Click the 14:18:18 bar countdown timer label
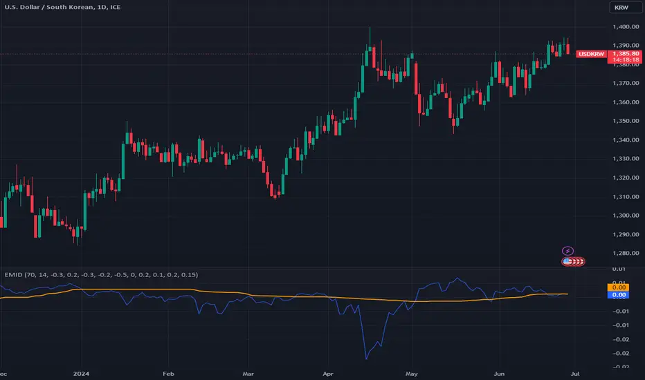Viewport: 645px width, 380px height. point(626,60)
